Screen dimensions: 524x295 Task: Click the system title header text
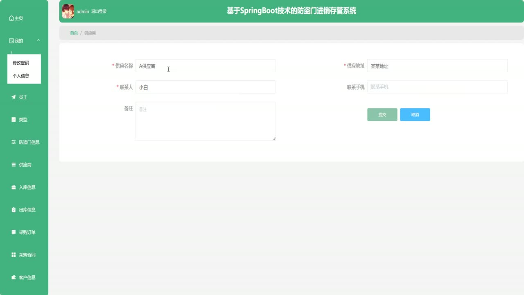click(291, 11)
